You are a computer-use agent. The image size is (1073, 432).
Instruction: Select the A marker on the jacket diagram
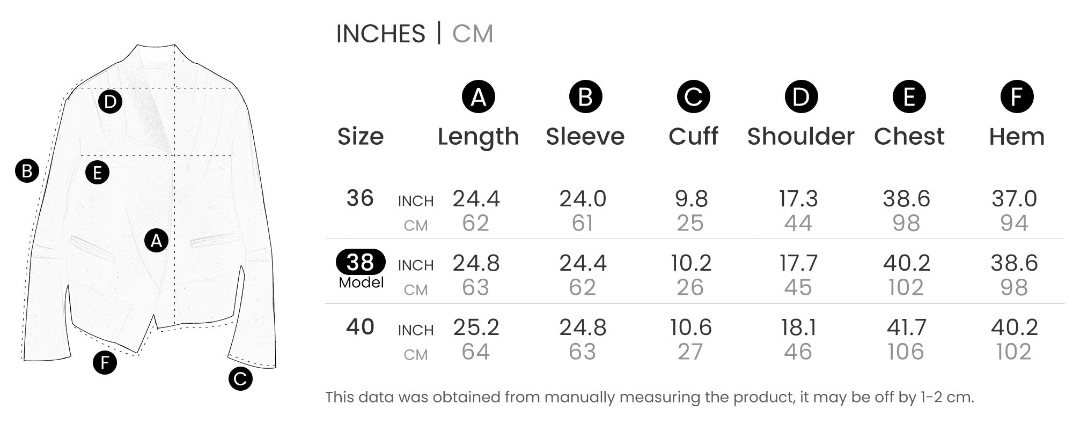point(156,241)
